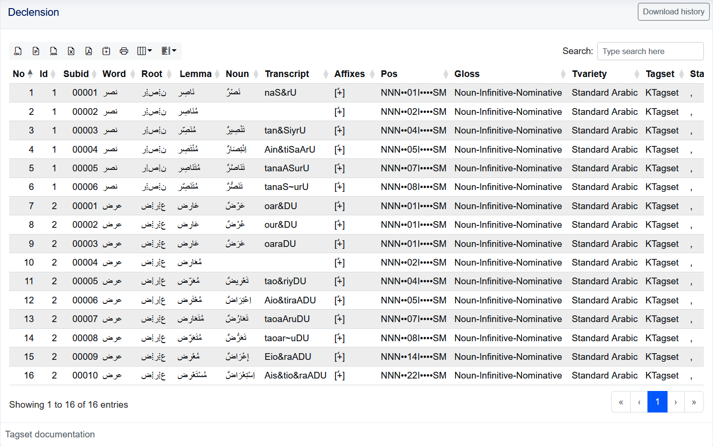This screenshot has width=713, height=446.
Task: Expand affixes for the Eio&raADU row
Action: tap(339, 357)
